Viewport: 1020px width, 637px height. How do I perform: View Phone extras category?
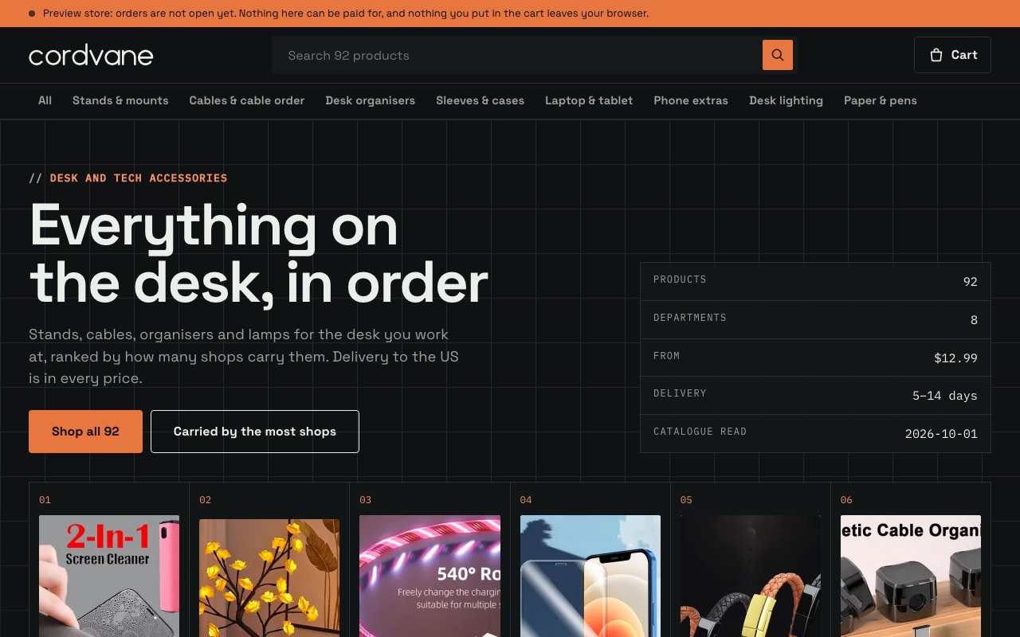pos(691,100)
